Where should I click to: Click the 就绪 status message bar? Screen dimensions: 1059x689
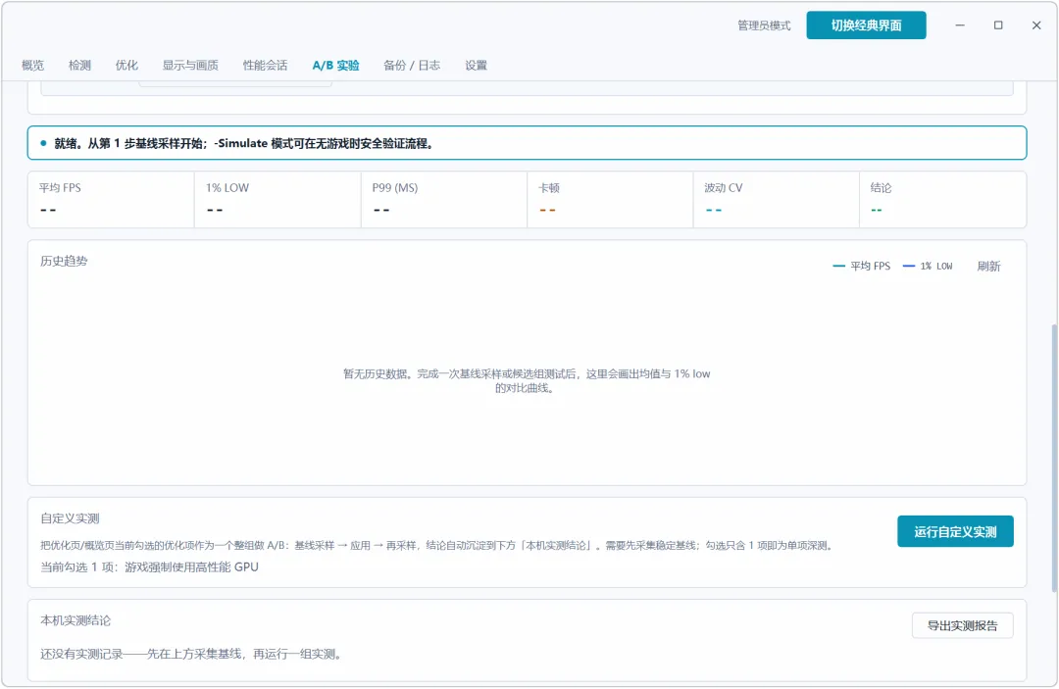[527, 143]
